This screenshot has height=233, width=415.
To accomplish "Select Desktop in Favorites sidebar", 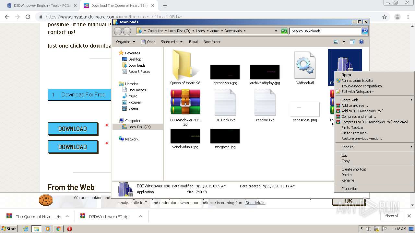I will tap(135, 59).
